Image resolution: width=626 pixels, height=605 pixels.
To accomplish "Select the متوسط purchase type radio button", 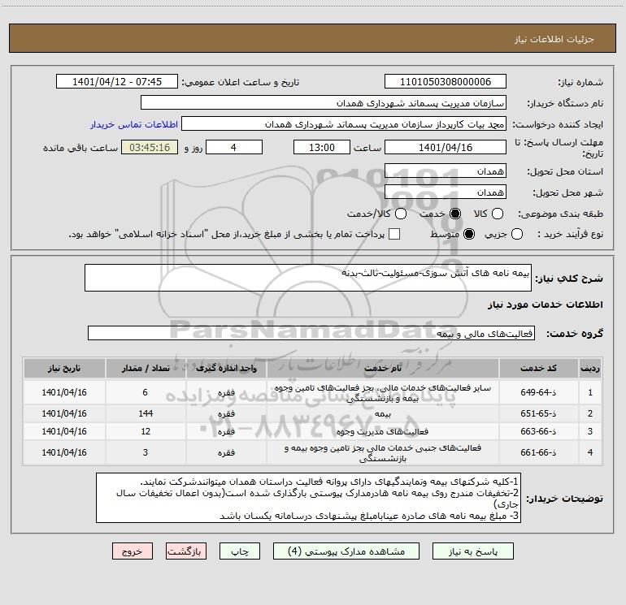I will (x=469, y=234).
